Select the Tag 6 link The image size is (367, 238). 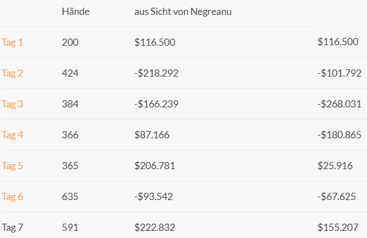point(13,196)
